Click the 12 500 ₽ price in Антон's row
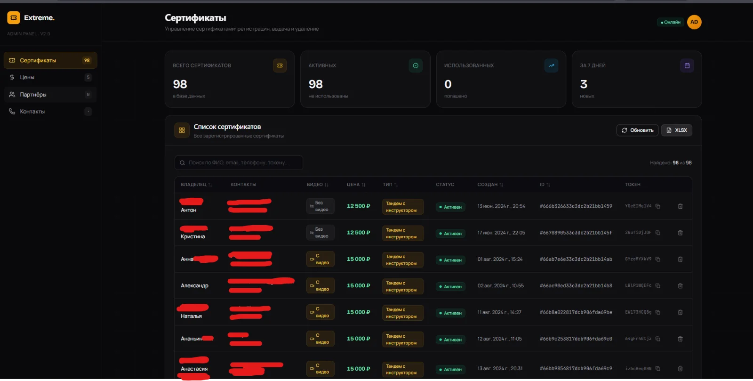 359,206
